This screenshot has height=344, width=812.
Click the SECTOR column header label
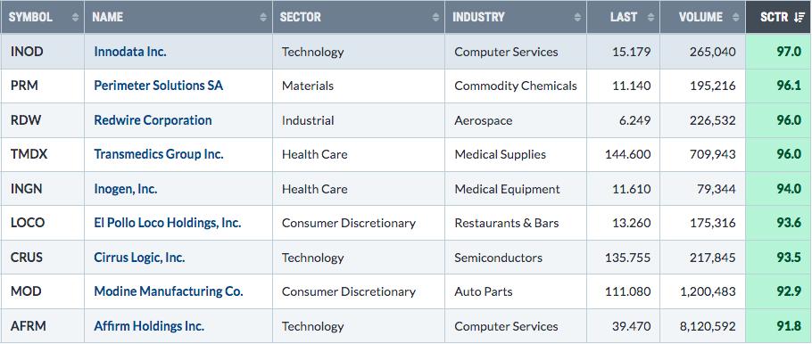point(301,17)
